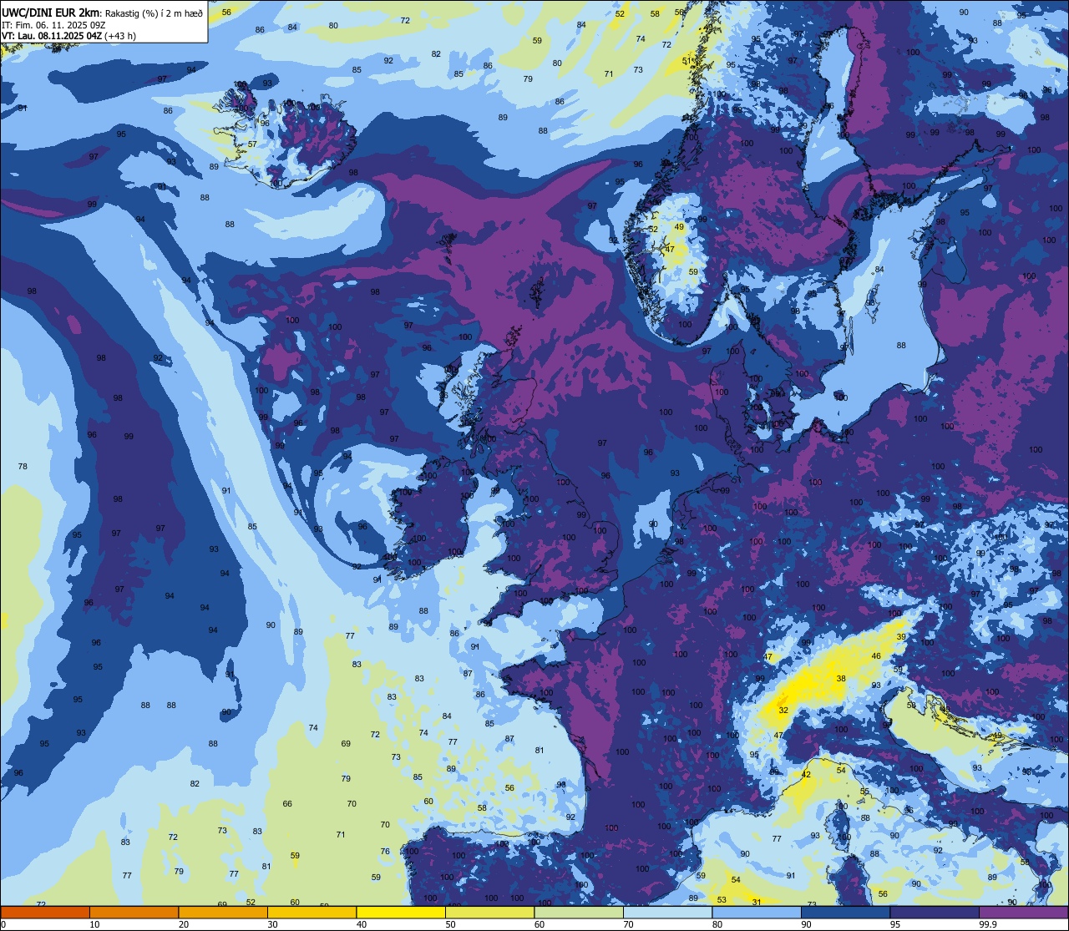Click the '39' humidity value on the map
The height and width of the screenshot is (931, 1069).
pyautogui.click(x=900, y=636)
